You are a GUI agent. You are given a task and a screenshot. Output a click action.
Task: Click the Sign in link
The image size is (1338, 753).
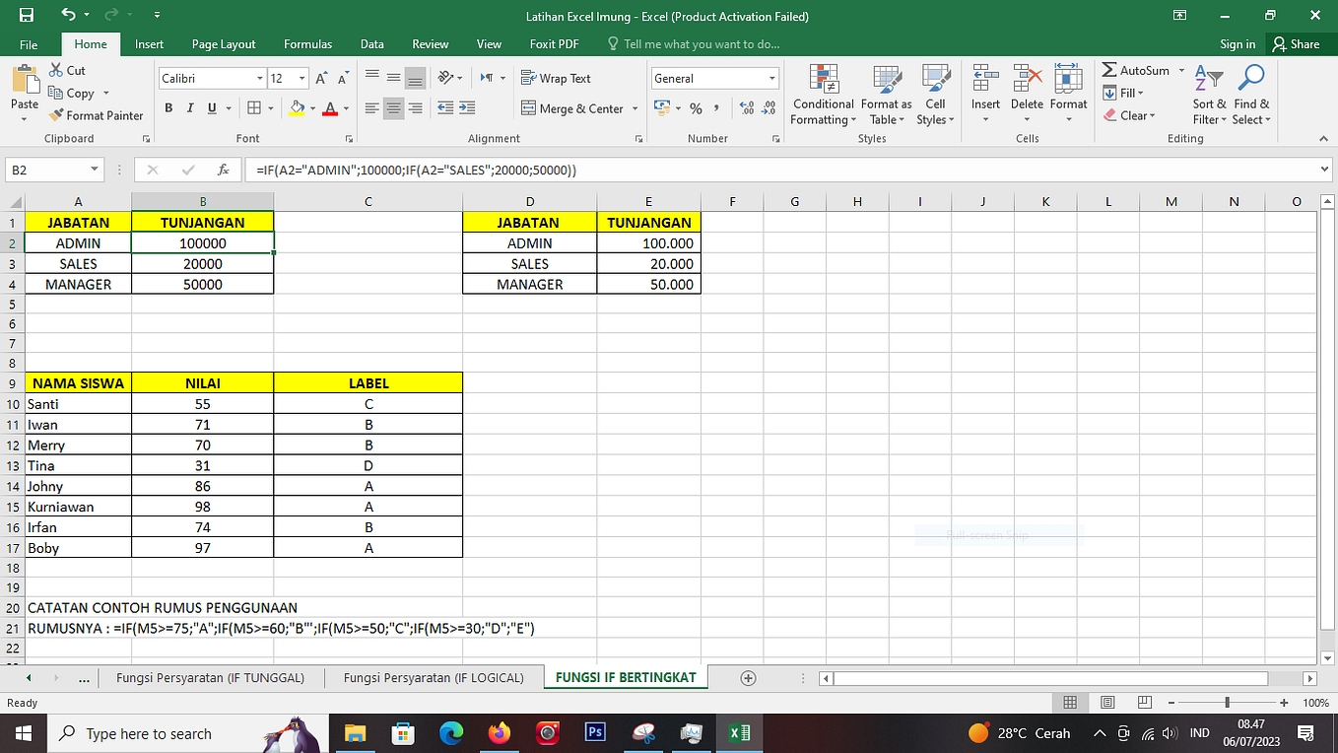(x=1238, y=43)
